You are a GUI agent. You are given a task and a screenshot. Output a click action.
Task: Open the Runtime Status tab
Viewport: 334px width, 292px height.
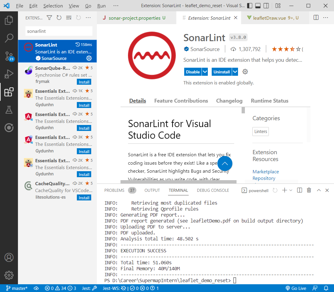click(x=269, y=101)
